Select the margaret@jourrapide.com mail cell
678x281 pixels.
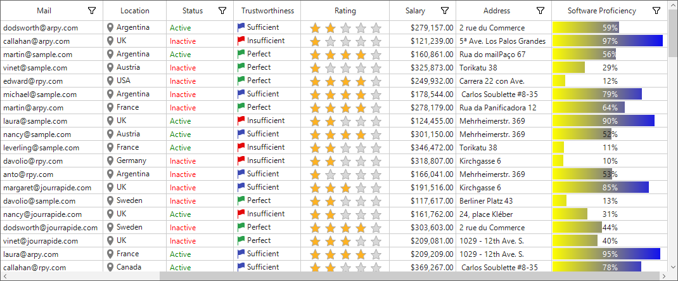52,188
